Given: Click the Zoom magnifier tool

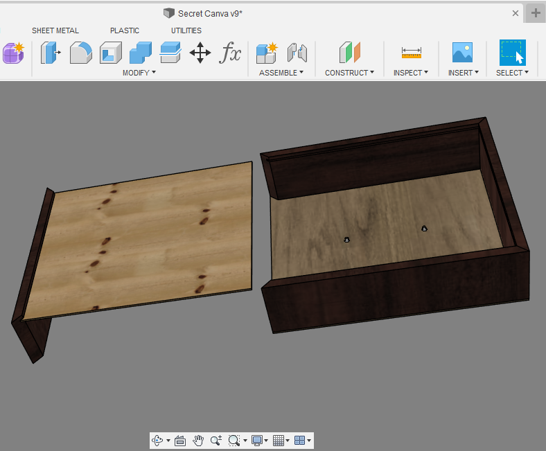Looking at the screenshot, I should [x=216, y=441].
